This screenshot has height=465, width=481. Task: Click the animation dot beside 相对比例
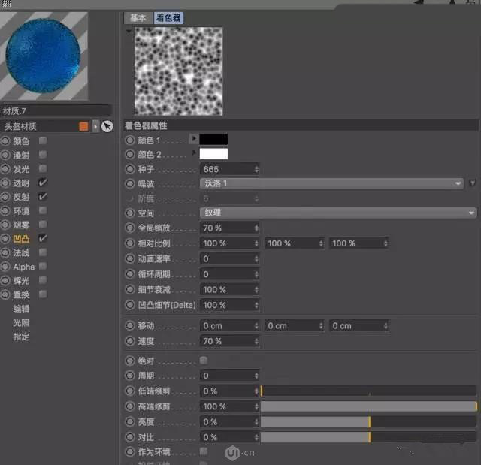(130, 243)
